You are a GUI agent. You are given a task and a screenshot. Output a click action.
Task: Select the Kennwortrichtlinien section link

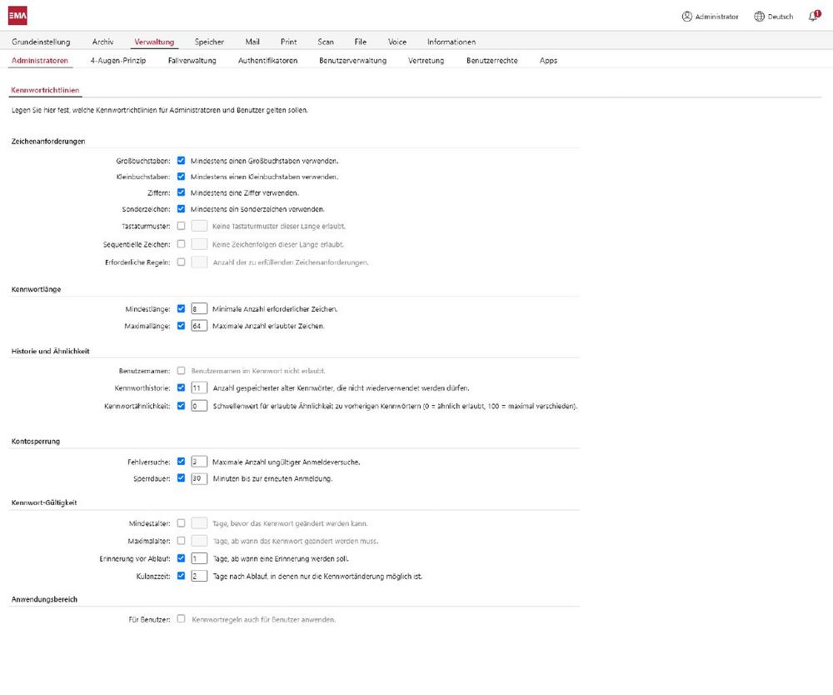click(45, 88)
